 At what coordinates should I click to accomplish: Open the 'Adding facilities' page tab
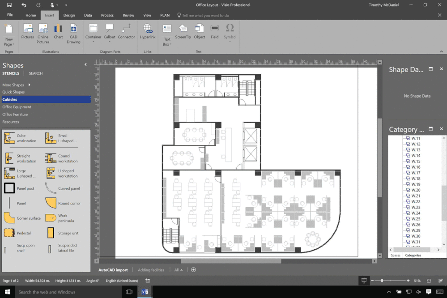click(x=151, y=270)
